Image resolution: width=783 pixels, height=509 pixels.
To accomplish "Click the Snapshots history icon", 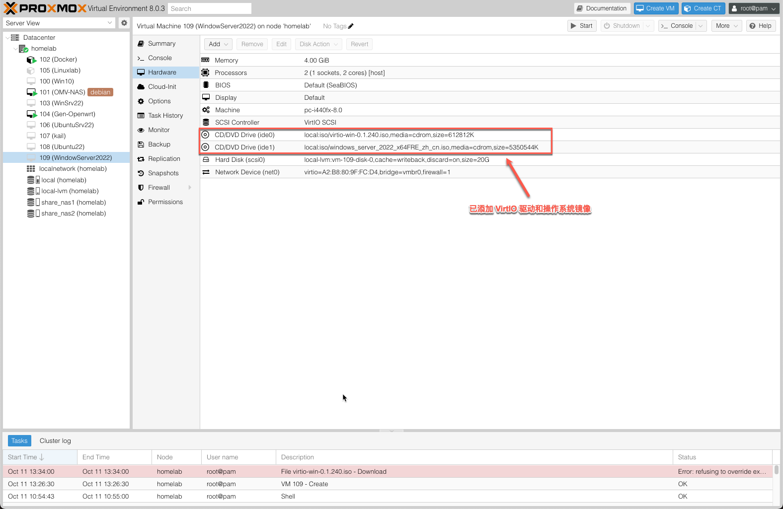I will click(141, 173).
